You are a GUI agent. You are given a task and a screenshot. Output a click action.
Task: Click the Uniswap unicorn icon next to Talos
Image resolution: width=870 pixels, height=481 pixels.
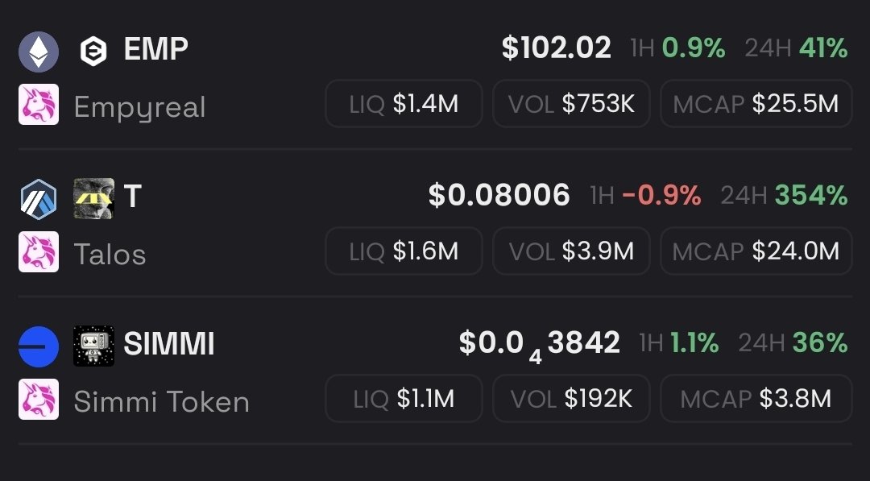click(39, 252)
